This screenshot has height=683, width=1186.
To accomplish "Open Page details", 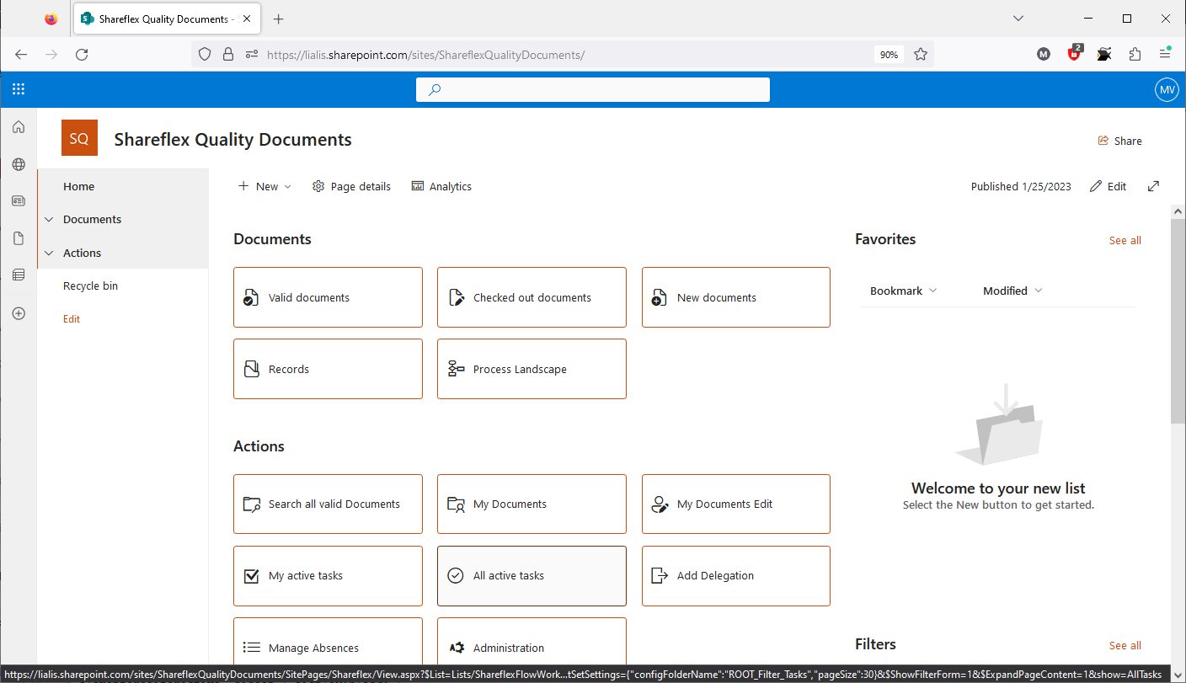I will pos(351,186).
